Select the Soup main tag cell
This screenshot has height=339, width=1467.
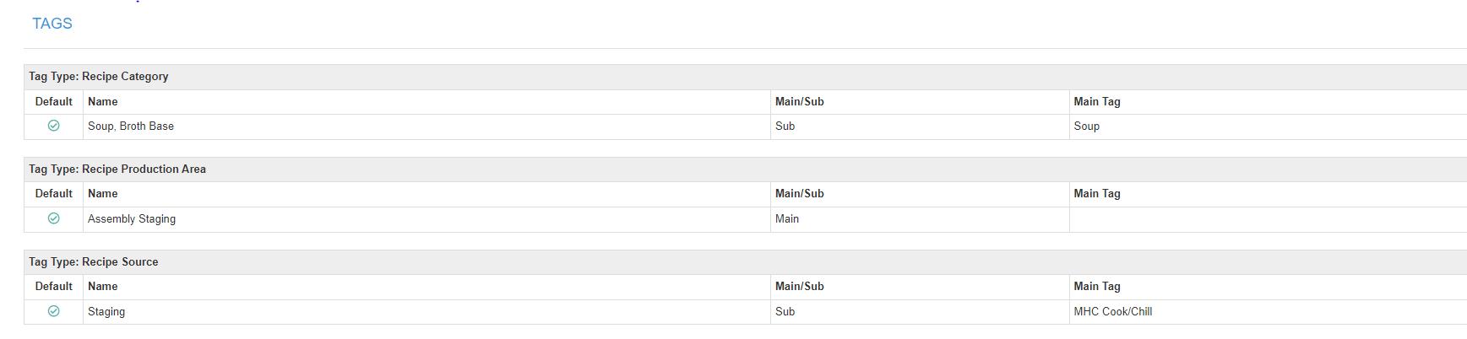pos(1268,126)
